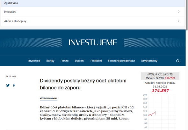Open the Vývoj ekonomiky category tag

[48, 98]
